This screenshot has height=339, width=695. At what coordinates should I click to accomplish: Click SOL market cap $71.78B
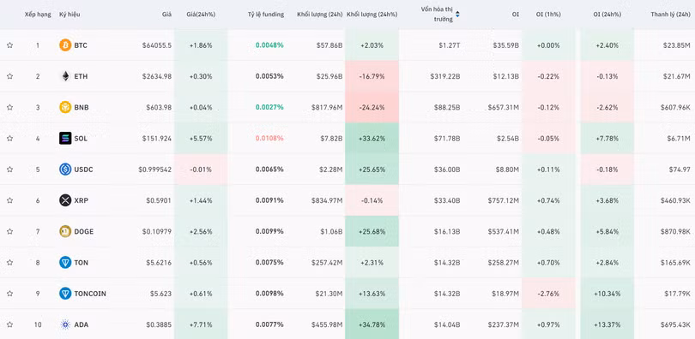coord(447,139)
